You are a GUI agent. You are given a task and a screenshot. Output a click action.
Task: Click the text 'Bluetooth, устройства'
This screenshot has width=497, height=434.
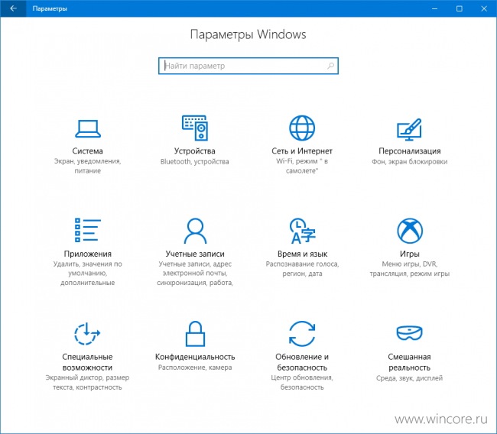coord(195,161)
